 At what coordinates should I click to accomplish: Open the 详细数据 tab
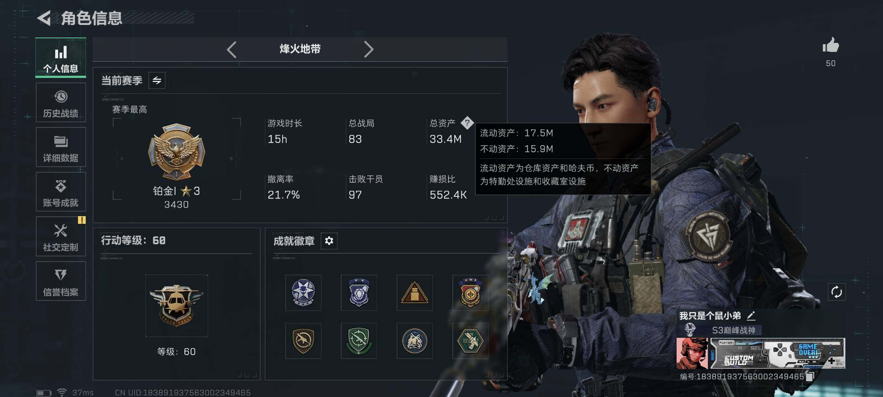click(x=61, y=147)
